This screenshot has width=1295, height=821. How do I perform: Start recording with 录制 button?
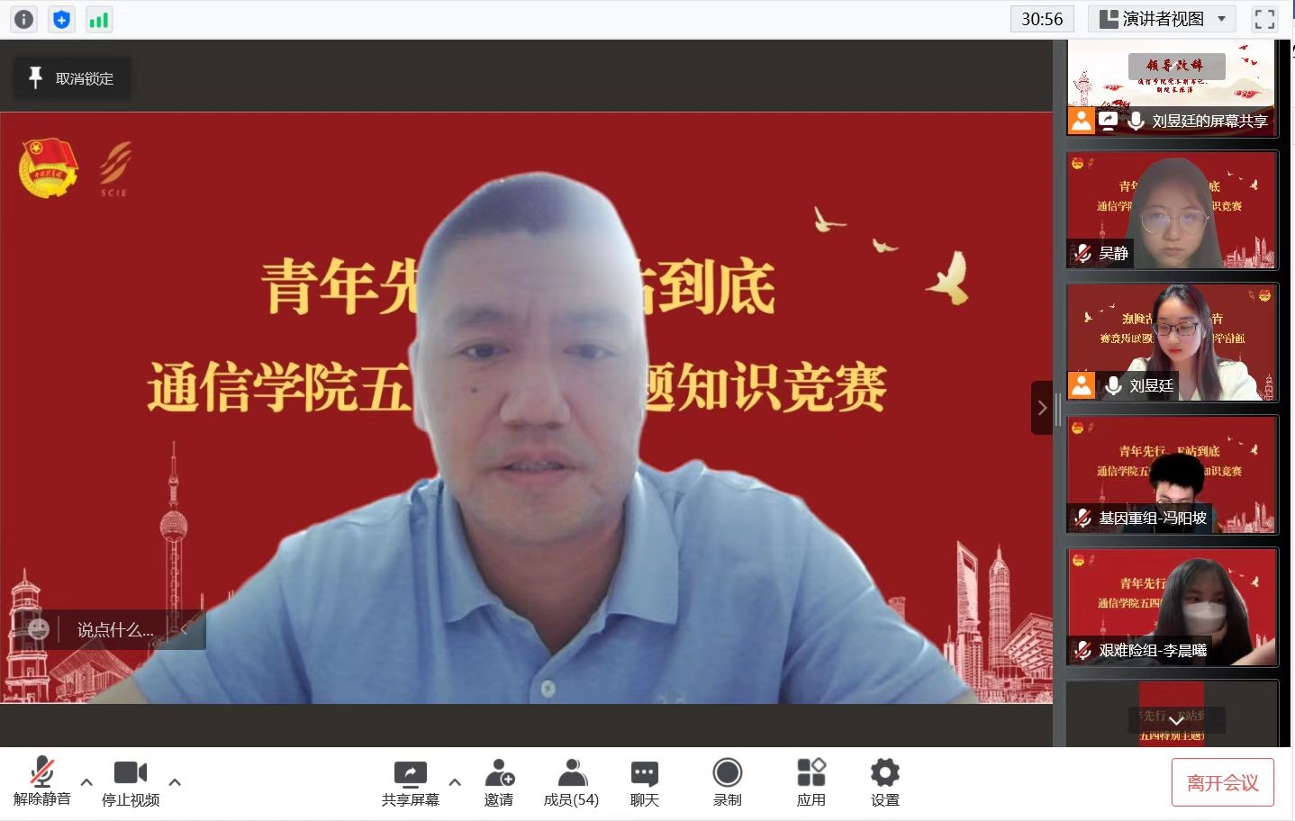coord(727,781)
